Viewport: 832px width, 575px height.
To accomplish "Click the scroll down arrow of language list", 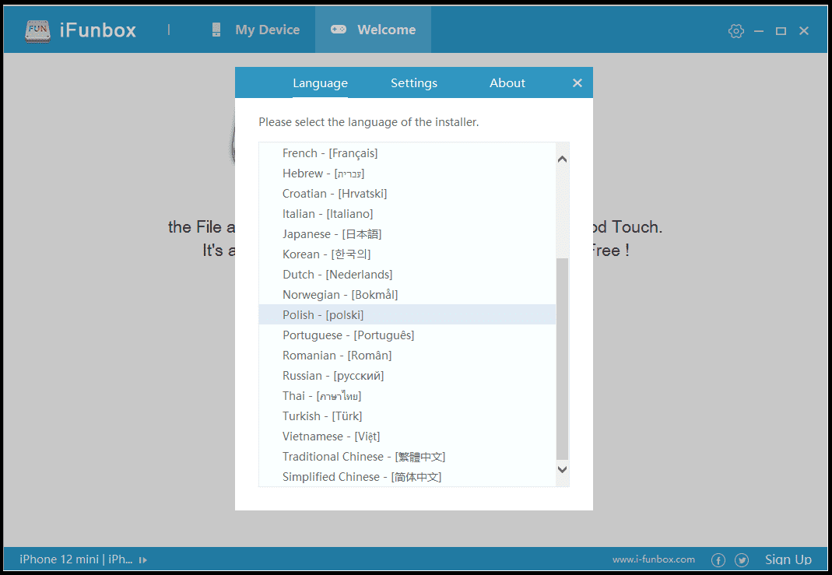I will (563, 469).
